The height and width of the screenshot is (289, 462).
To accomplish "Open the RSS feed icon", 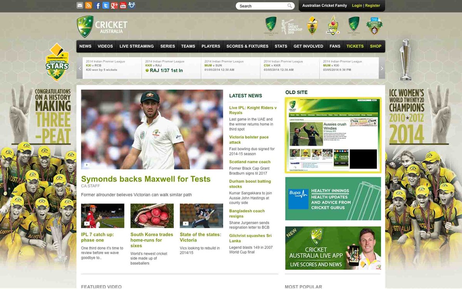I will click(x=89, y=5).
